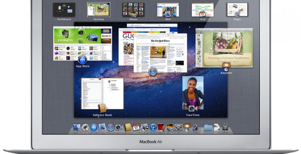Select the Address Book window

(102, 93)
